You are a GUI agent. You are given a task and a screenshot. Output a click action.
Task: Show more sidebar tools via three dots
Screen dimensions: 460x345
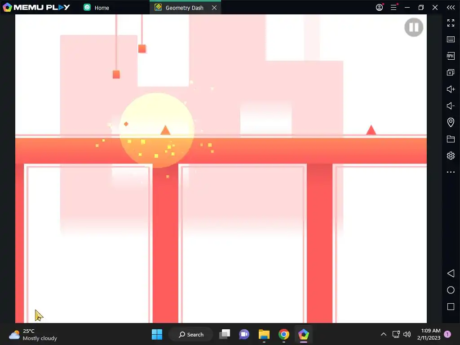[x=451, y=172]
